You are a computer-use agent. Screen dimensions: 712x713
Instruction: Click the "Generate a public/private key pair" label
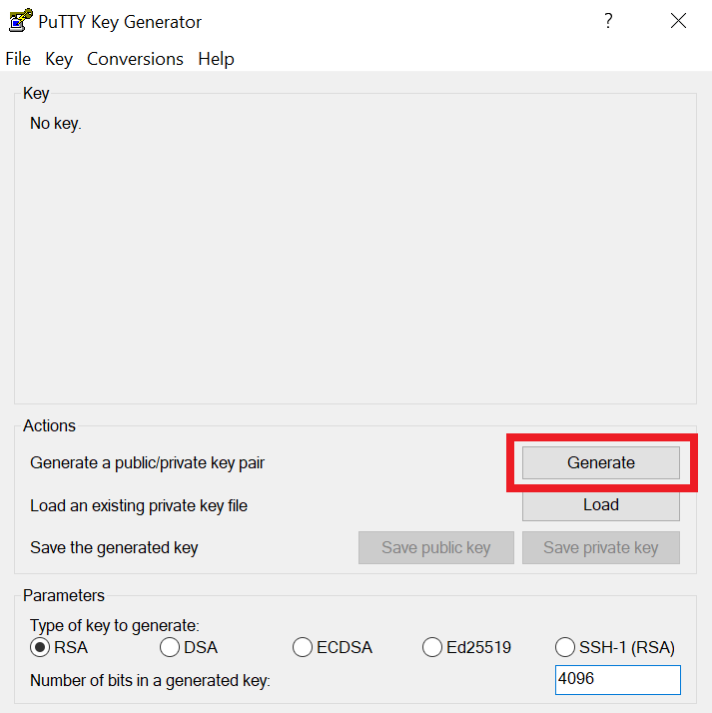click(x=147, y=463)
